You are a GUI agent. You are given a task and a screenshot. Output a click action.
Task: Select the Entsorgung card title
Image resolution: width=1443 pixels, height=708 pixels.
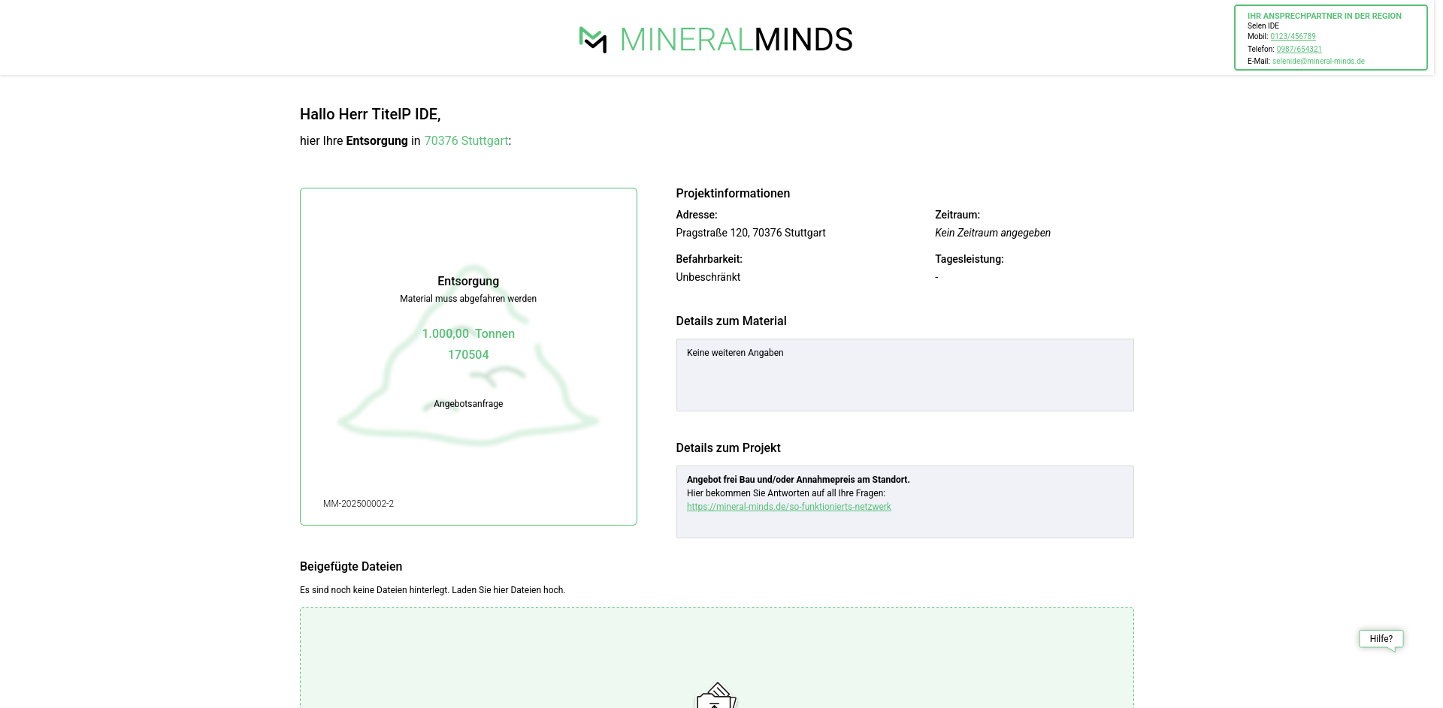point(468,282)
